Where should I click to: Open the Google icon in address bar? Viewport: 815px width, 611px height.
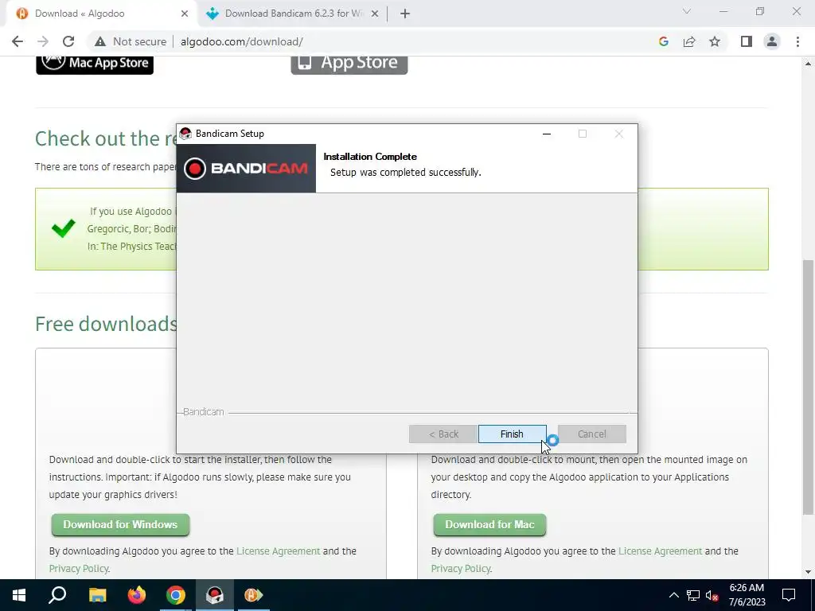coord(663,41)
